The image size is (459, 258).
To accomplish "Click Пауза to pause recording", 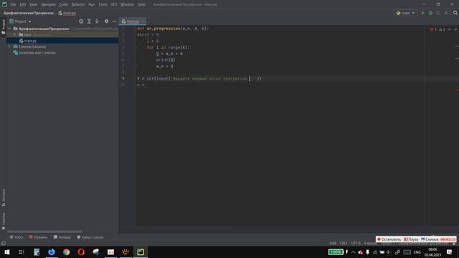I will point(411,239).
